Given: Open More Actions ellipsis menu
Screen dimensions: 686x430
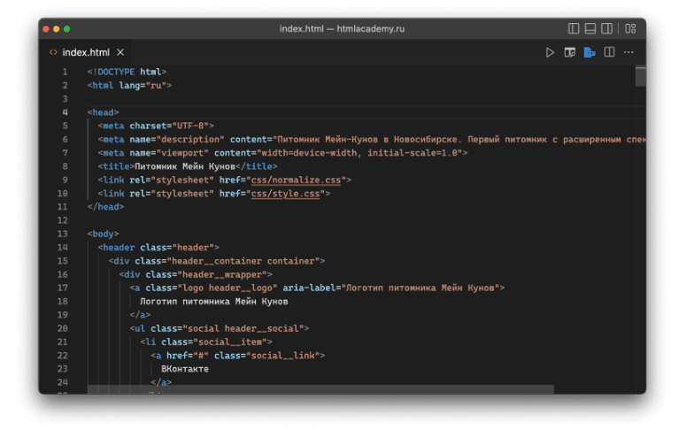Looking at the screenshot, I should [628, 52].
